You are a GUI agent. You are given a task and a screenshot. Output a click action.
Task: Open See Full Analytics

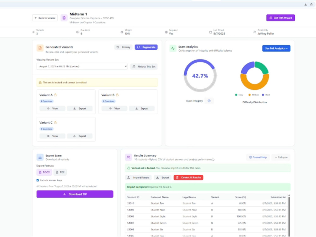[276, 48]
